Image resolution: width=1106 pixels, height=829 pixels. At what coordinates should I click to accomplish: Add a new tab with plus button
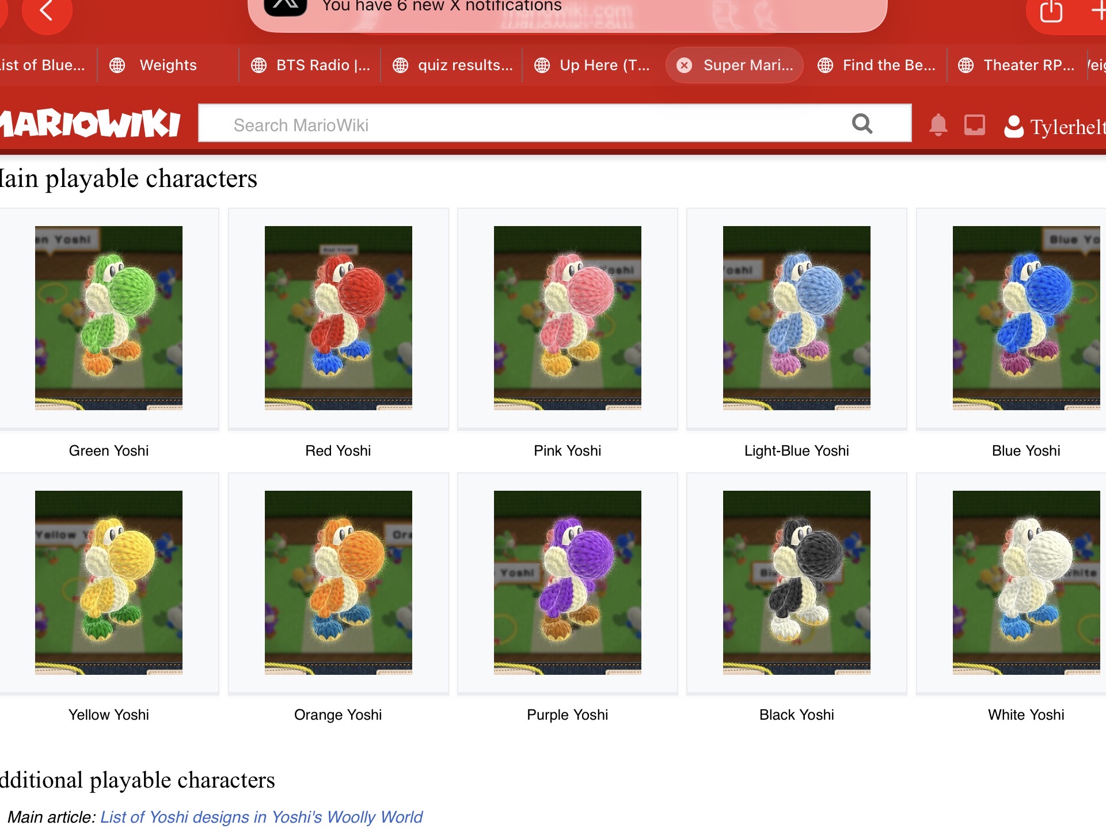[1099, 10]
